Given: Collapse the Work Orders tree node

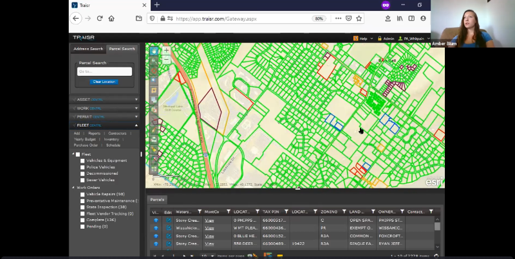Looking at the screenshot, I should click(73, 188).
